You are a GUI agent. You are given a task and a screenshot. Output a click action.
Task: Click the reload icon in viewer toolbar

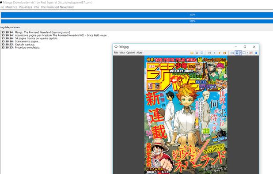point(197,53)
